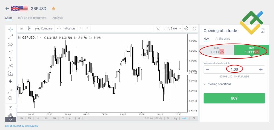Toggle the GBPUSD favorite star
The height and width of the screenshot is (130, 274).
pos(53,8)
